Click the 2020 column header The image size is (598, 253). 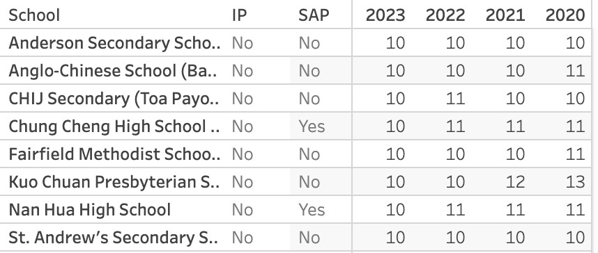pos(565,15)
